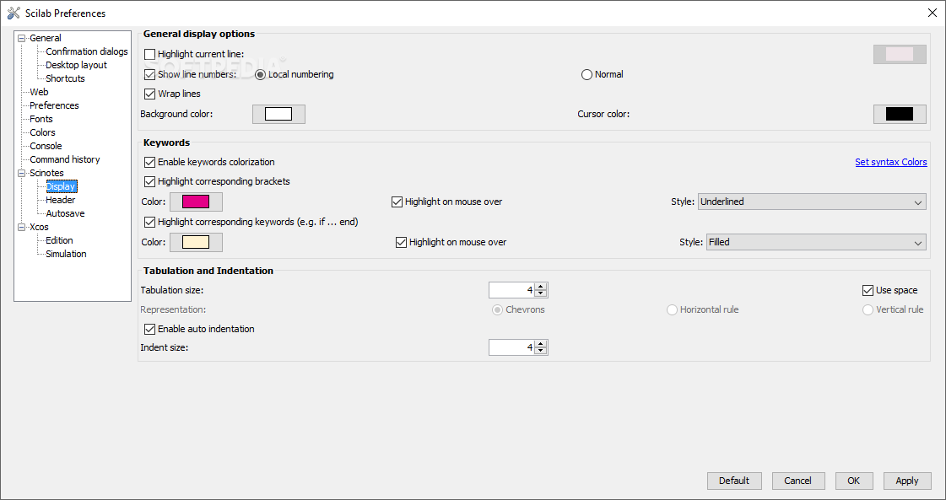Open Autosave under Scinotes
Viewport: 946px width, 500px height.
pos(65,213)
